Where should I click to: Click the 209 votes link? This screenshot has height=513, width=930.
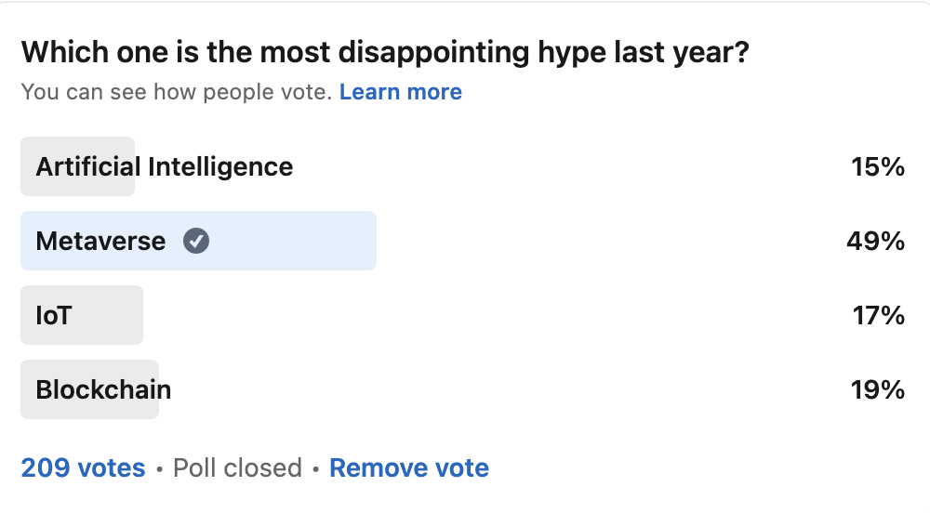click(83, 467)
